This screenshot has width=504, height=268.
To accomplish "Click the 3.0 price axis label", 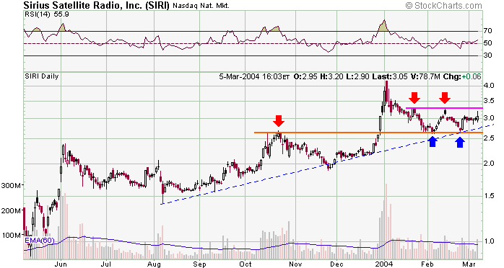I will click(x=489, y=118).
